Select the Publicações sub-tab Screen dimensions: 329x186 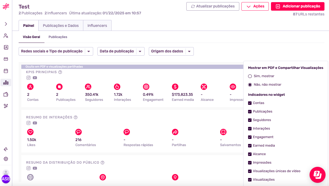click(x=58, y=37)
